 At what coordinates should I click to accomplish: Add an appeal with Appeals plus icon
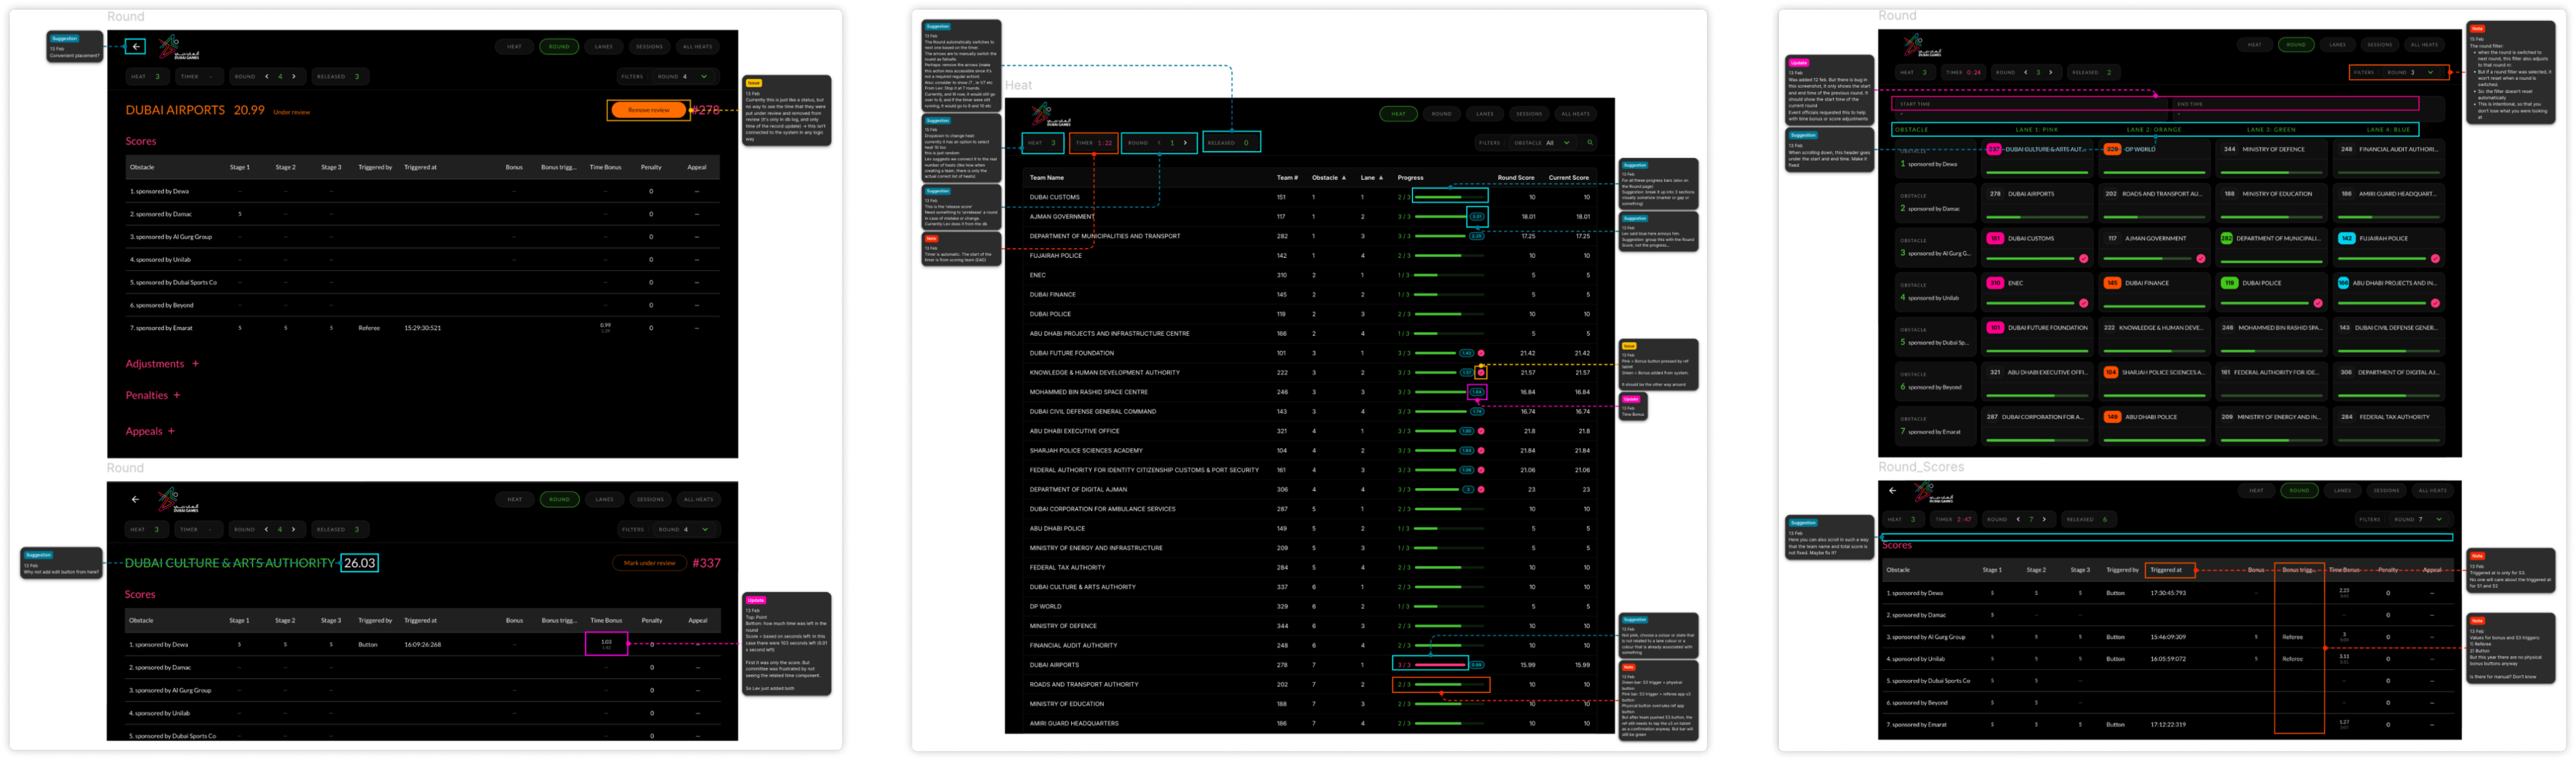tap(171, 431)
